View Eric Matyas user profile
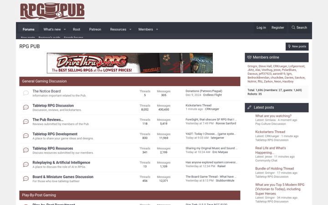 pyautogui.click(x=220, y=152)
